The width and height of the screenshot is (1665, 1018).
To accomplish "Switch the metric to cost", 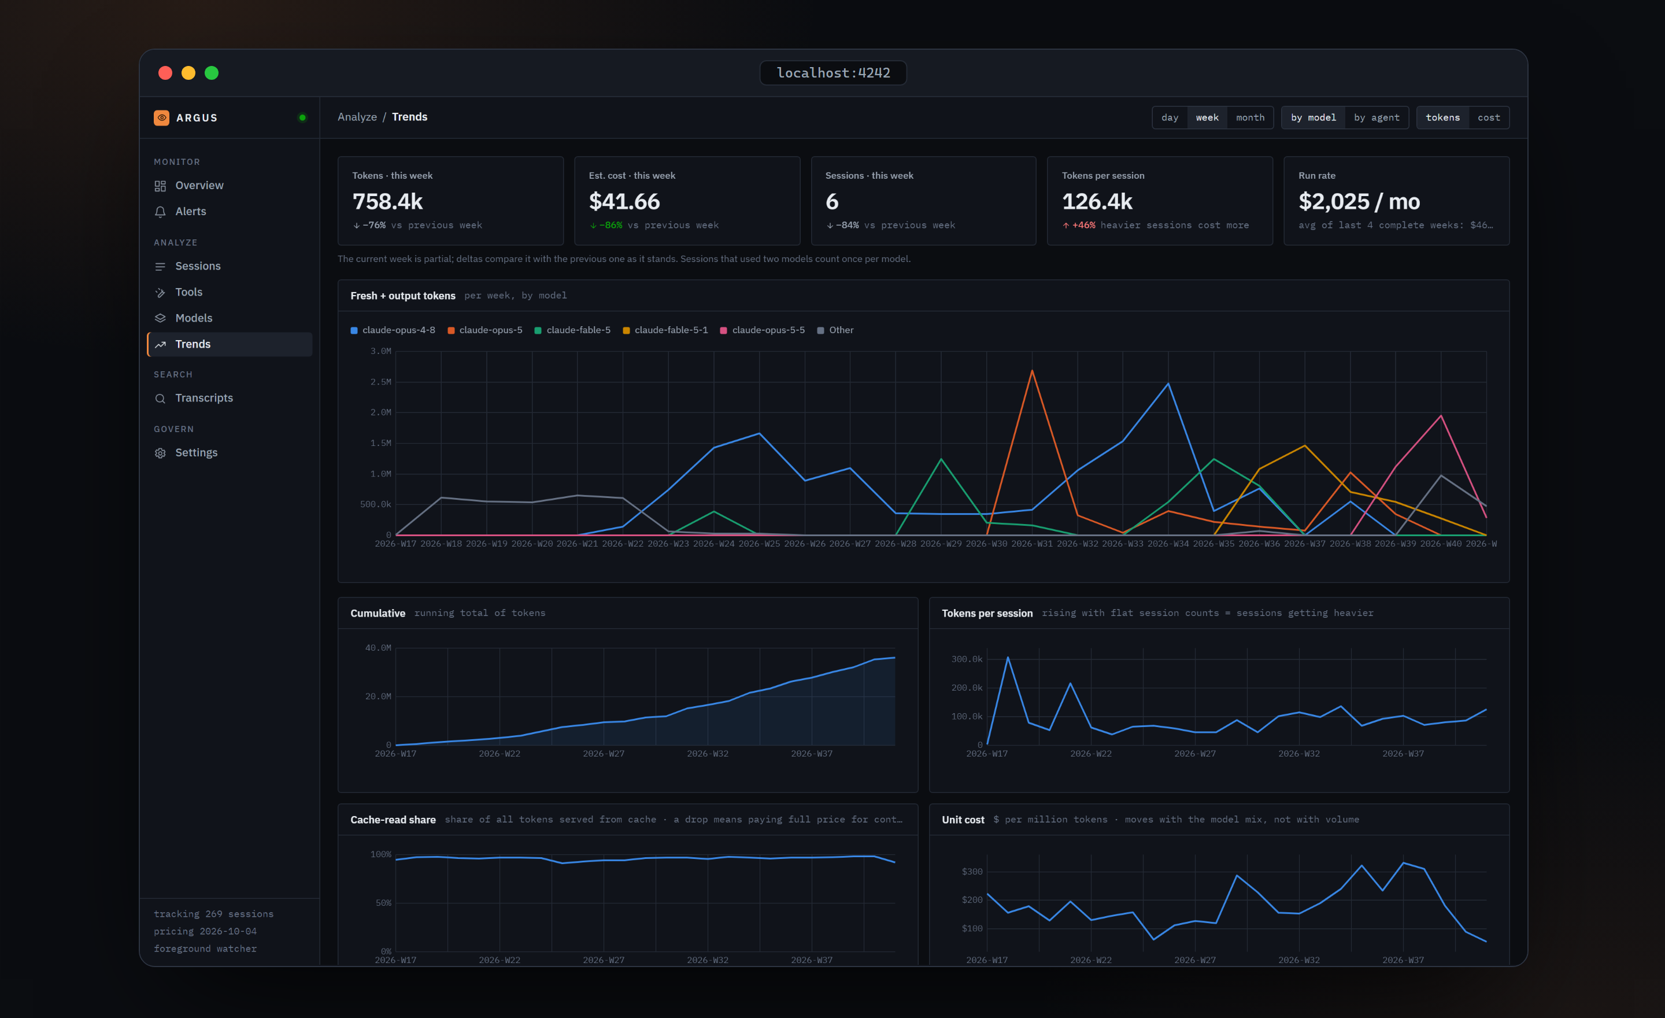I will click(1489, 117).
